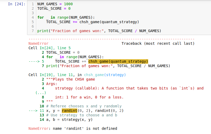Viewport: 211px width, 134px height.
Task: Click the red NameError heading atop the traceback
Action: pyautogui.click(x=38, y=43)
